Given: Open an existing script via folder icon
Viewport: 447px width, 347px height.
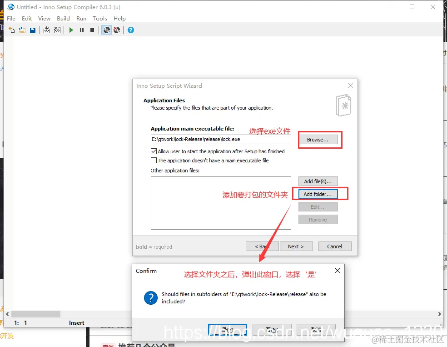Looking at the screenshot, I should [x=22, y=30].
